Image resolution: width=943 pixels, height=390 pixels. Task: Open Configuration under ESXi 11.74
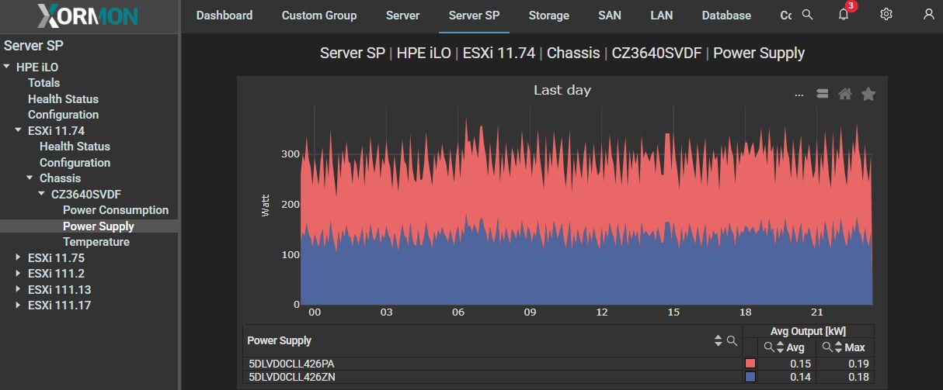tap(75, 163)
